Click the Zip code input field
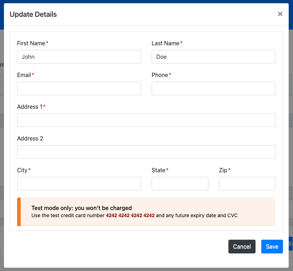This screenshot has width=293, height=271. click(x=247, y=184)
